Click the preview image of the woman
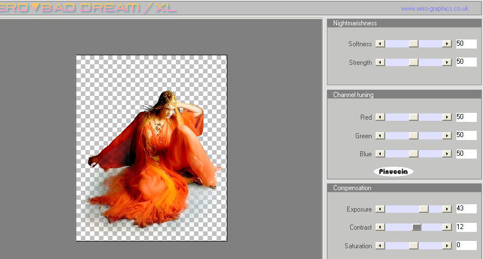The width and height of the screenshot is (483, 259). coord(152,148)
